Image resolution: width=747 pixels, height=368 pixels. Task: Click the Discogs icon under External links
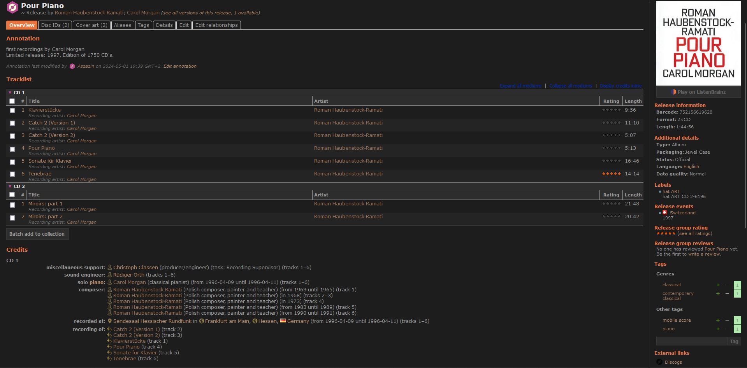click(659, 362)
